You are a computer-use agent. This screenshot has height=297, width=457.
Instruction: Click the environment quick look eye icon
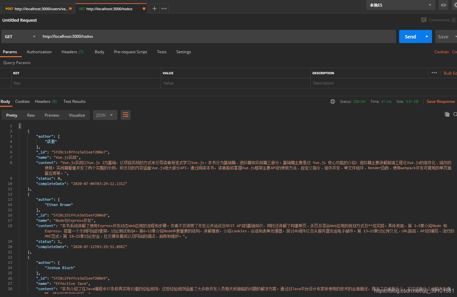(444, 5)
